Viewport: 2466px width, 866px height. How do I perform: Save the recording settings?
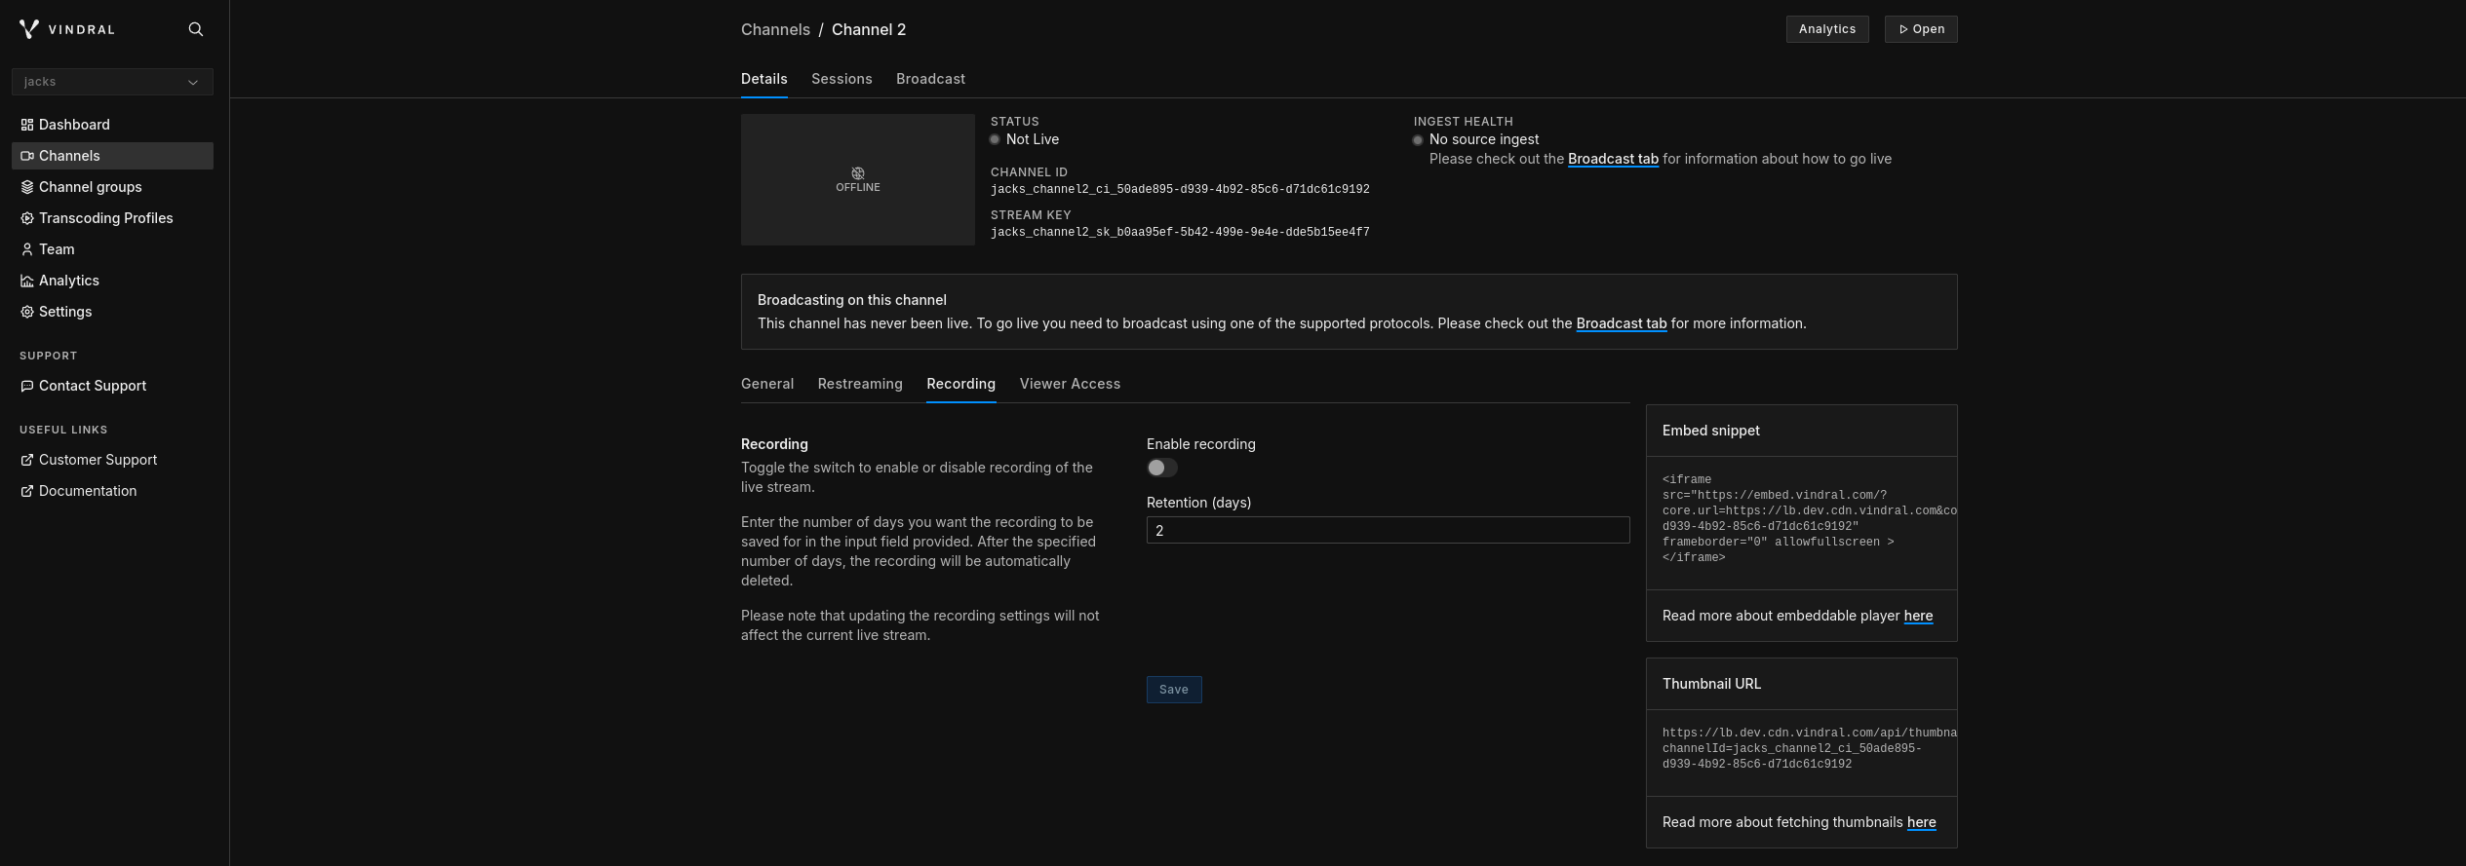pyautogui.click(x=1174, y=690)
